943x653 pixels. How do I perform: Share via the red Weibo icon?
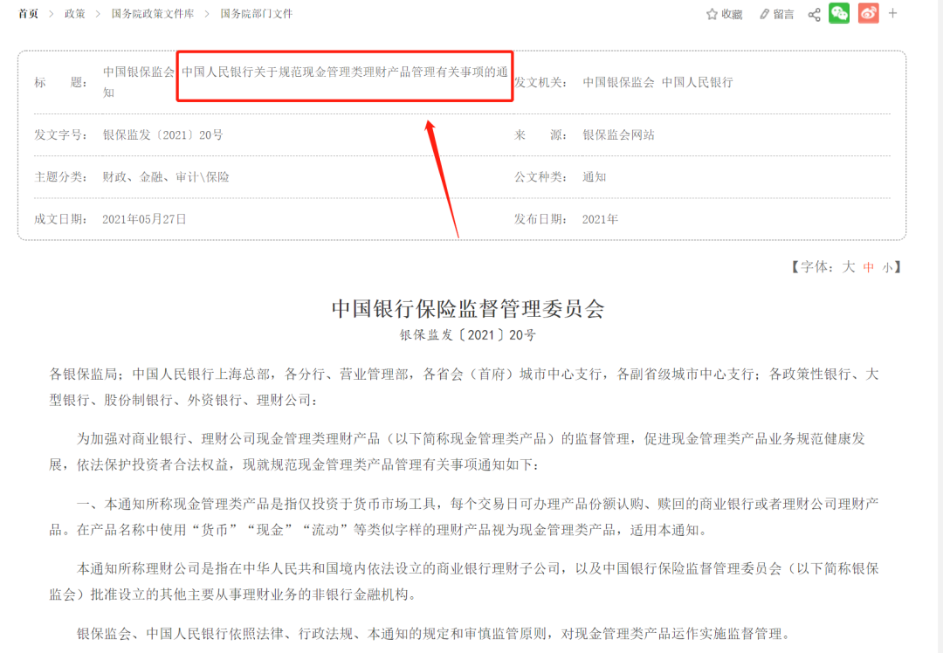pyautogui.click(x=868, y=13)
